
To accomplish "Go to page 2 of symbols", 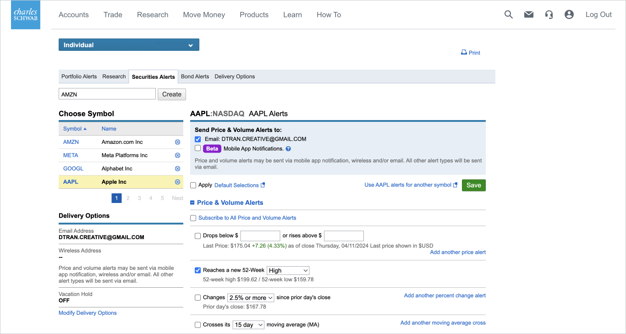I will click(x=128, y=198).
